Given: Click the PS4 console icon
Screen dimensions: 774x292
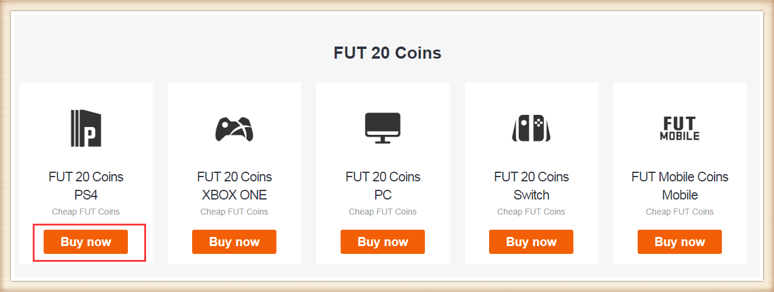Looking at the screenshot, I should click(86, 128).
